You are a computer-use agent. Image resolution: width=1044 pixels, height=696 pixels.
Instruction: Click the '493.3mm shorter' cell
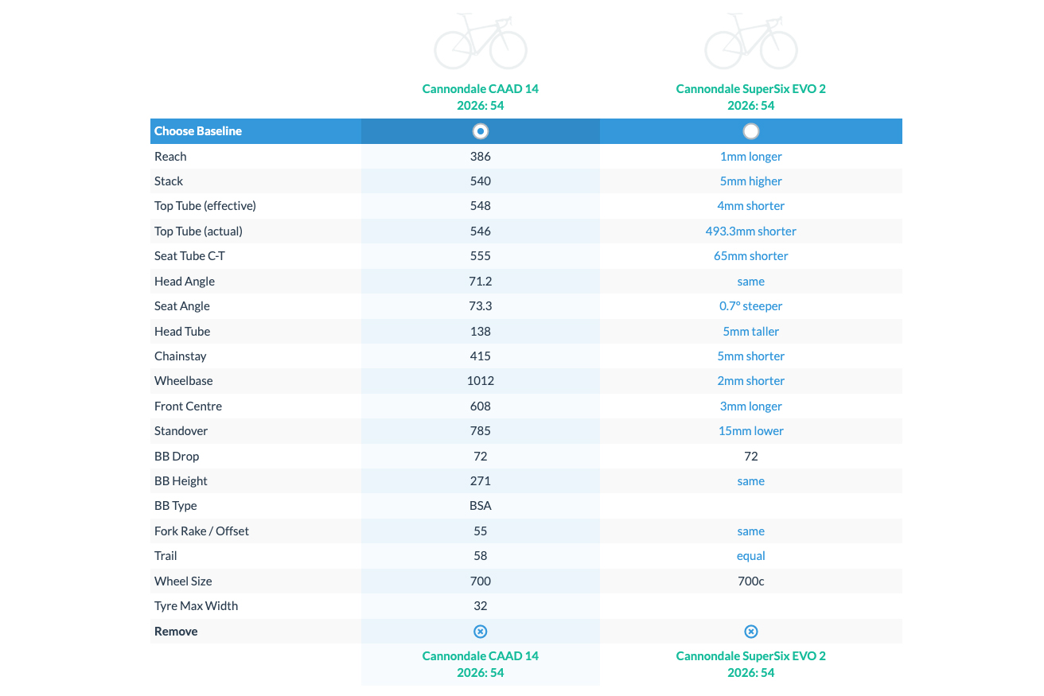coord(751,231)
